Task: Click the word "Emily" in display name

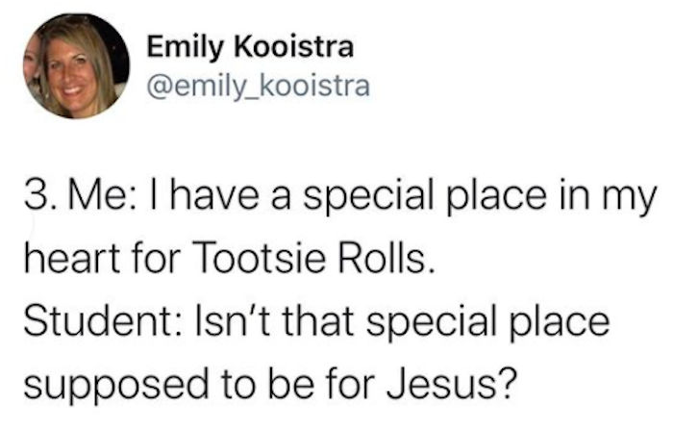Action: pos(185,48)
